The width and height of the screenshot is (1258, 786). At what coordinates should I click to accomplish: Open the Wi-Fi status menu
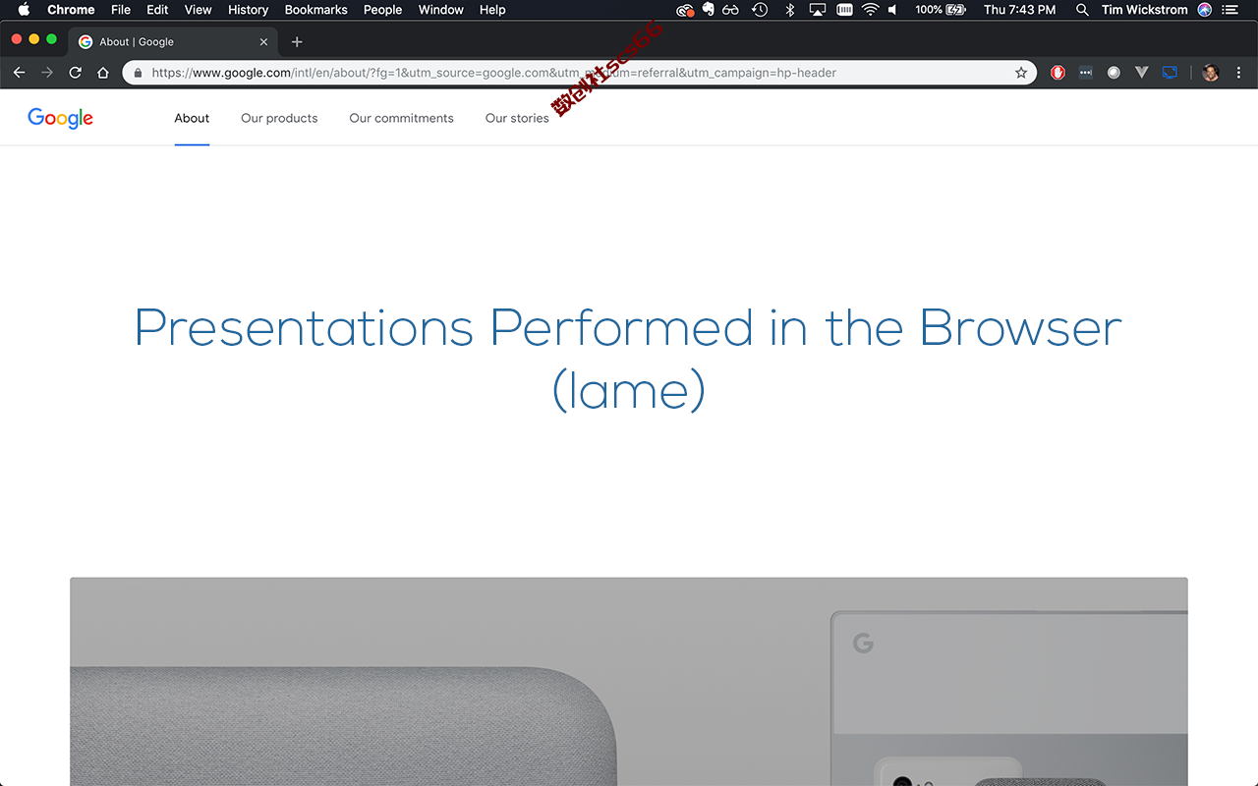(x=870, y=10)
